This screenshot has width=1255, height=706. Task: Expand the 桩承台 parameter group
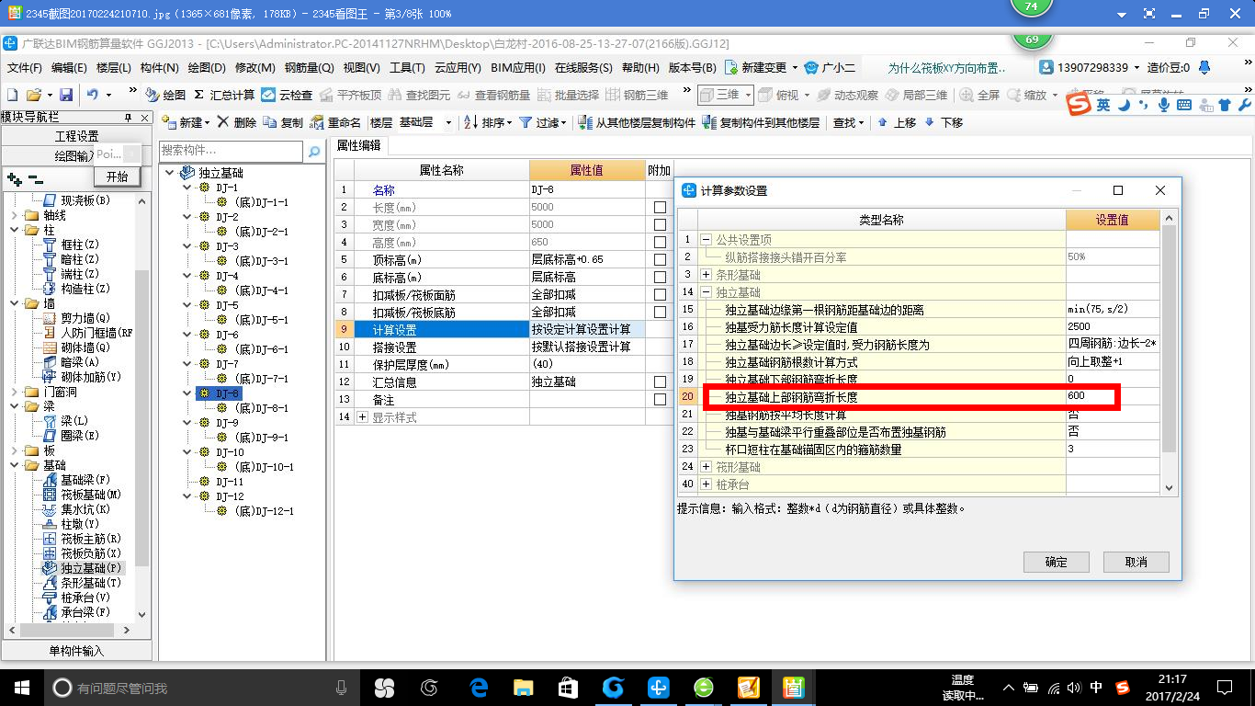[x=706, y=484]
